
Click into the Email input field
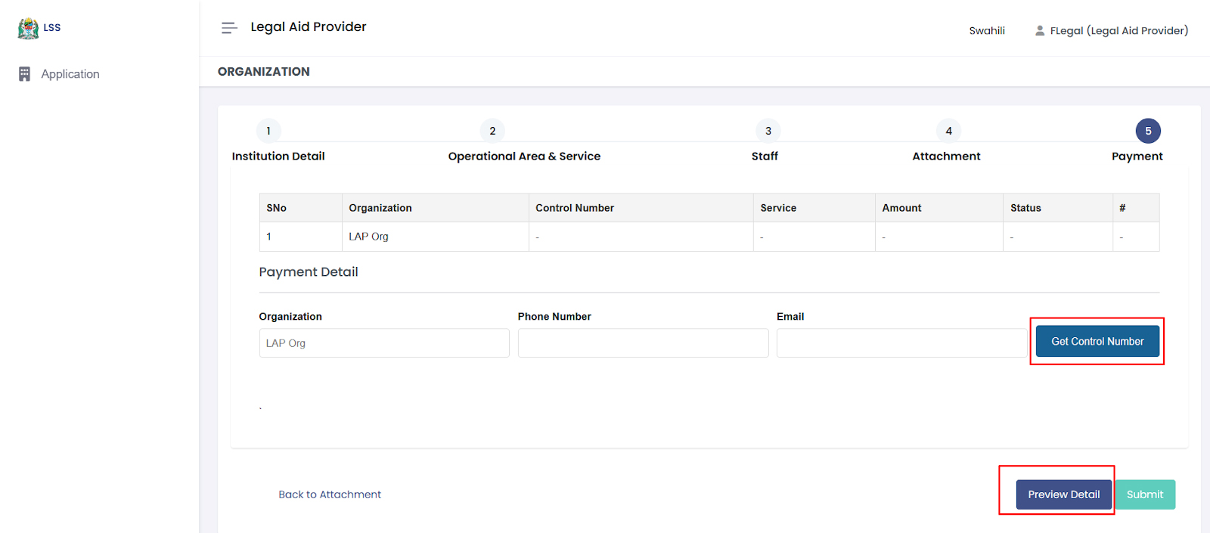point(901,342)
